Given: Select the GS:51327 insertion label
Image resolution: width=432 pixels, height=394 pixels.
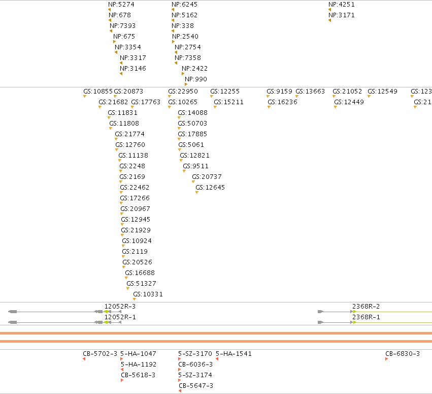Looking at the screenshot, I should coord(141,284).
